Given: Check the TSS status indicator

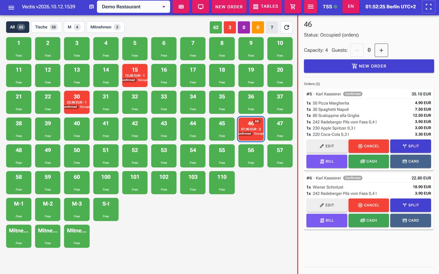Looking at the screenshot, I should (330, 7).
